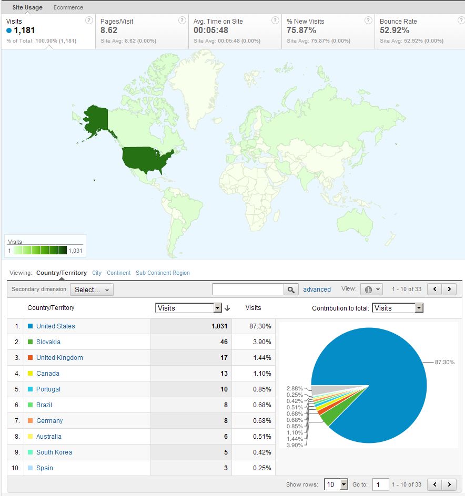Open help icon for Pages/Visit metric

pos(182,20)
